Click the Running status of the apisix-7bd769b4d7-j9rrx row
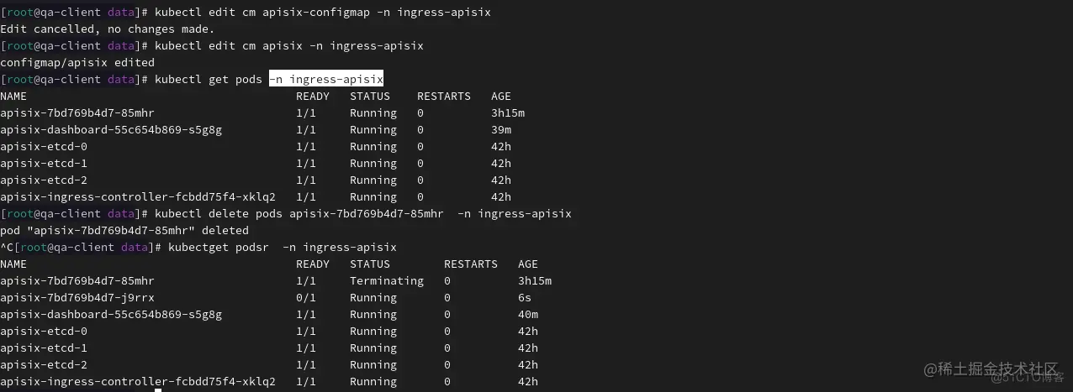Image resolution: width=1073 pixels, height=392 pixels. [373, 298]
